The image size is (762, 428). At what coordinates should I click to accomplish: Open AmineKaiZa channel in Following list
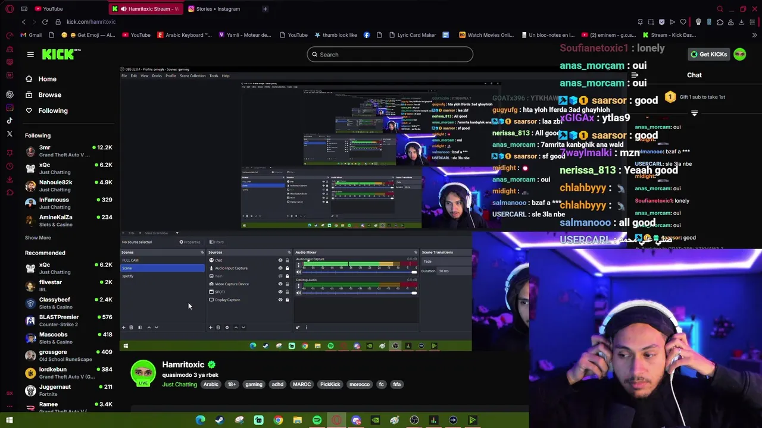click(68, 221)
